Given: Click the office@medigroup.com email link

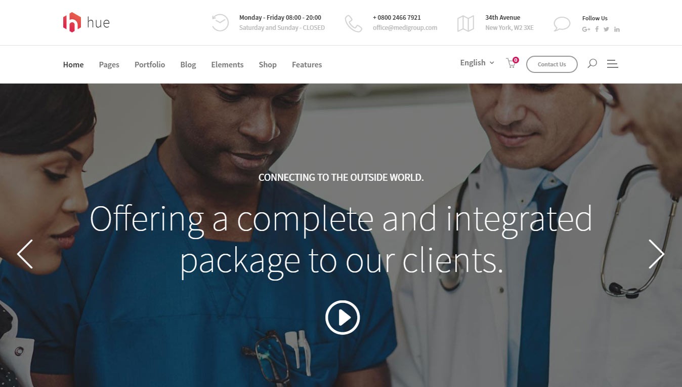Looking at the screenshot, I should (x=405, y=28).
